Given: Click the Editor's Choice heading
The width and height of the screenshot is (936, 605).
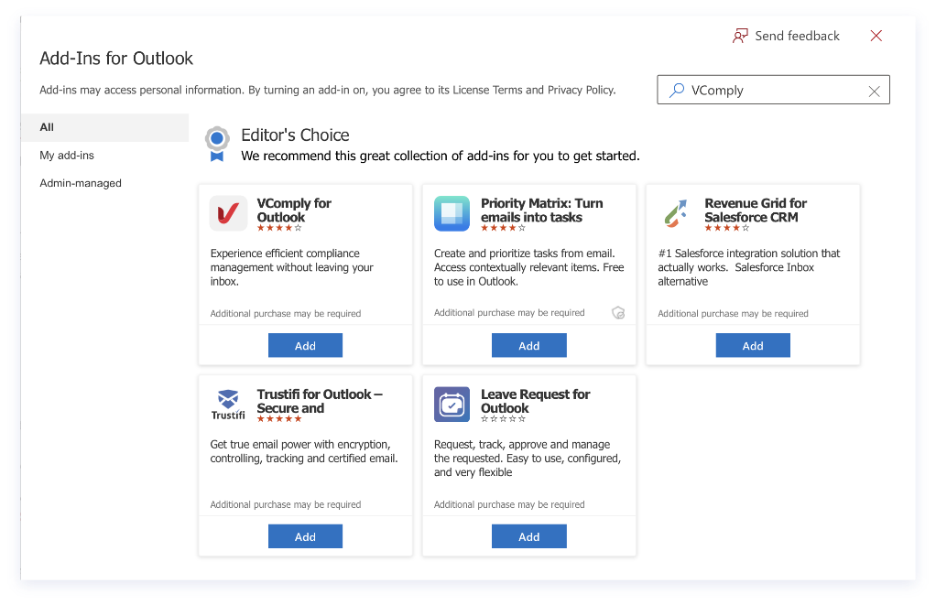Looking at the screenshot, I should (295, 135).
